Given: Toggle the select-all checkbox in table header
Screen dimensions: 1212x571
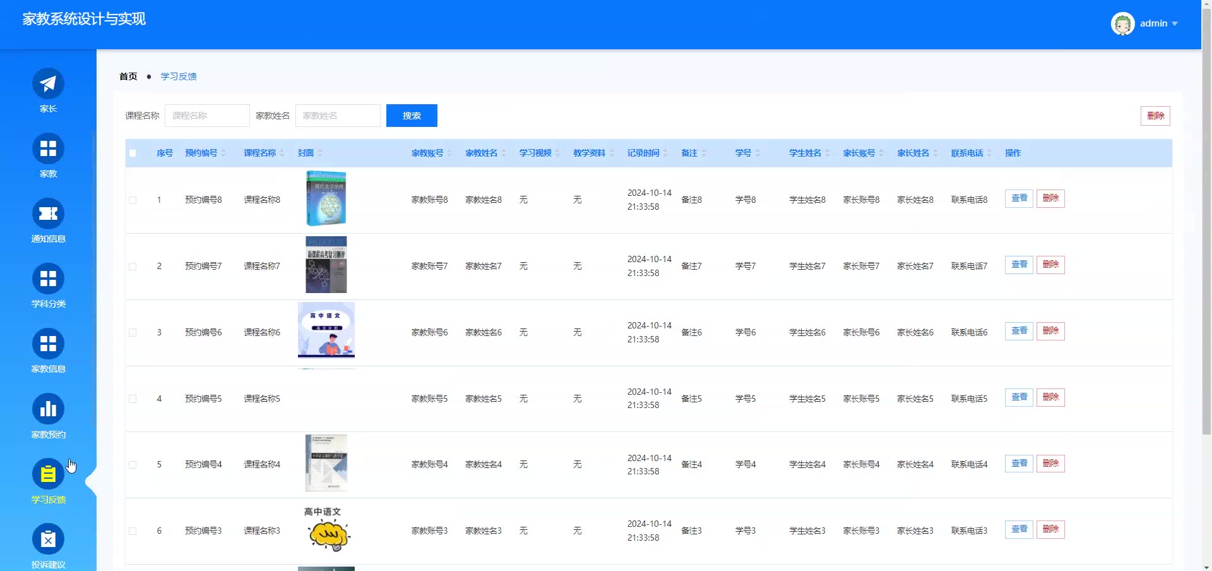Looking at the screenshot, I should click(x=133, y=153).
